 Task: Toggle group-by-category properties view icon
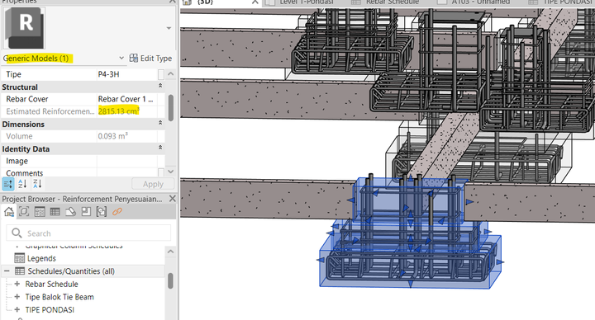tap(8, 184)
